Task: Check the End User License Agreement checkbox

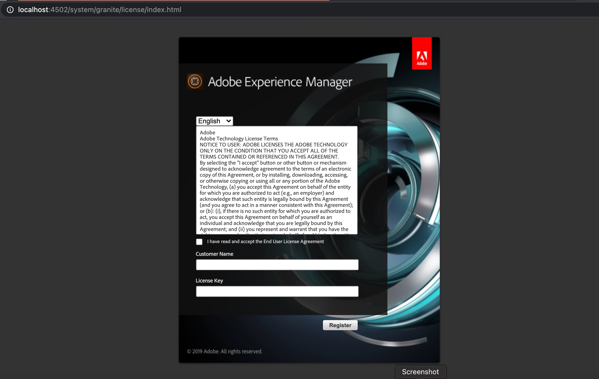Action: 199,242
